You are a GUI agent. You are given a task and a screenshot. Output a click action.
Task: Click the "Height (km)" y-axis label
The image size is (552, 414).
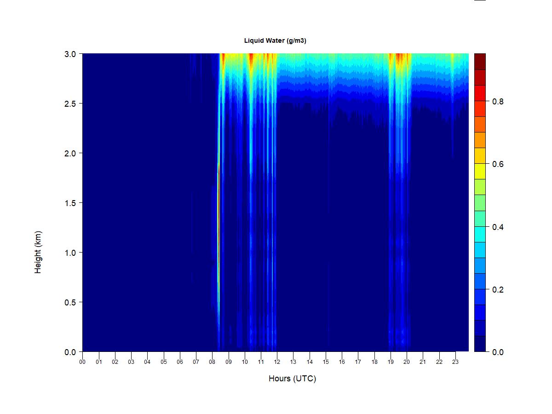38,252
